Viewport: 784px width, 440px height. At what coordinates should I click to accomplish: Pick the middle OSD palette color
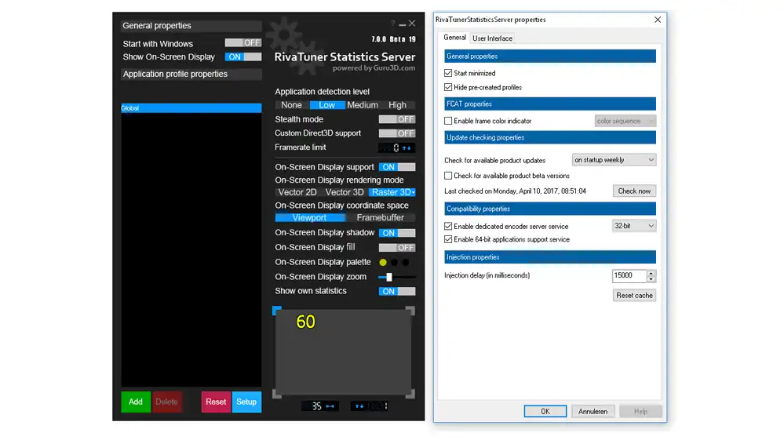tap(395, 262)
